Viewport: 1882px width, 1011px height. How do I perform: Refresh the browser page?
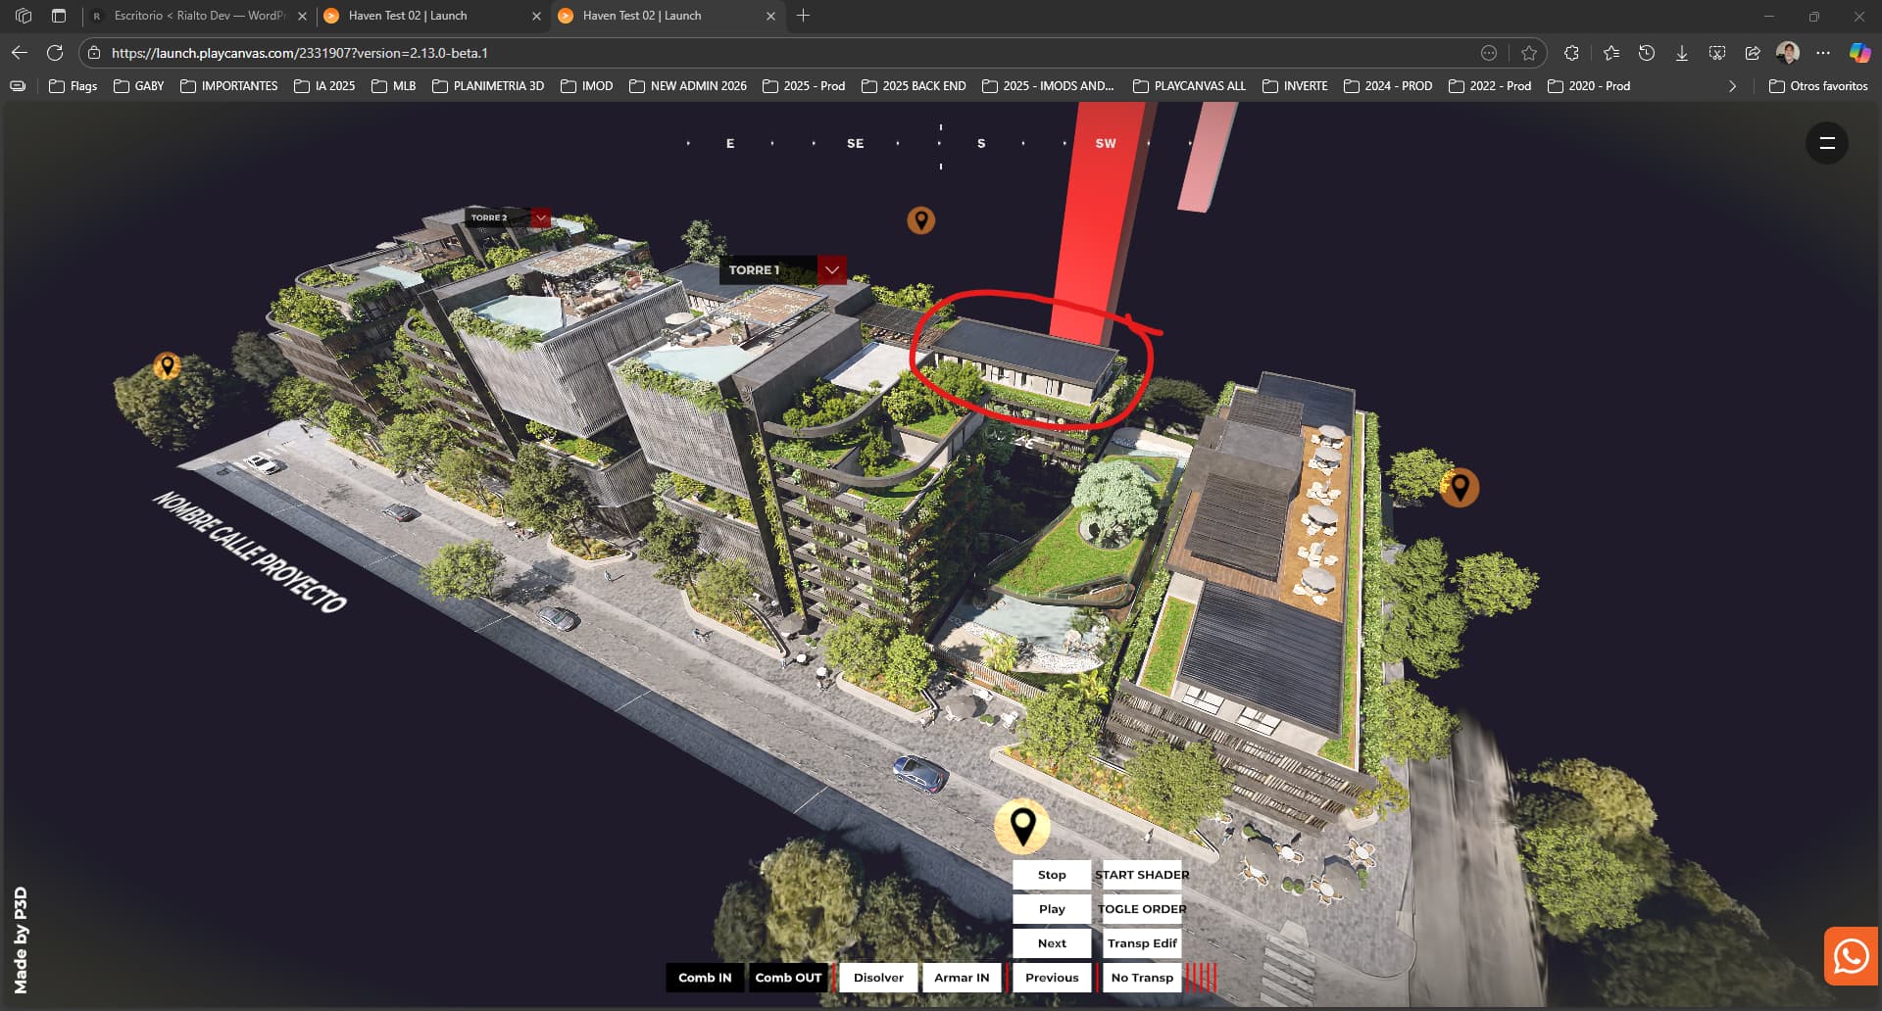tap(55, 53)
